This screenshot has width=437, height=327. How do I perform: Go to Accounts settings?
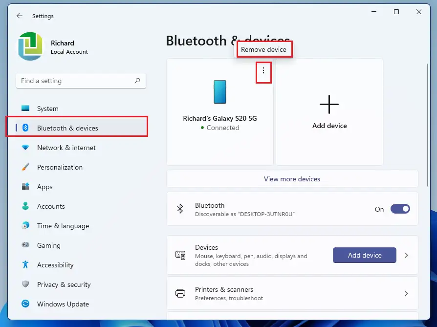click(x=81, y=206)
